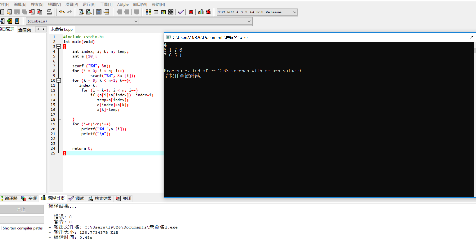Click the blue Go to bookmark icon
Viewport: 476px width, 246px height.
click(17, 21)
